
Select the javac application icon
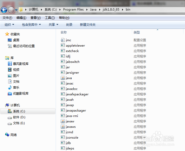point(63,83)
